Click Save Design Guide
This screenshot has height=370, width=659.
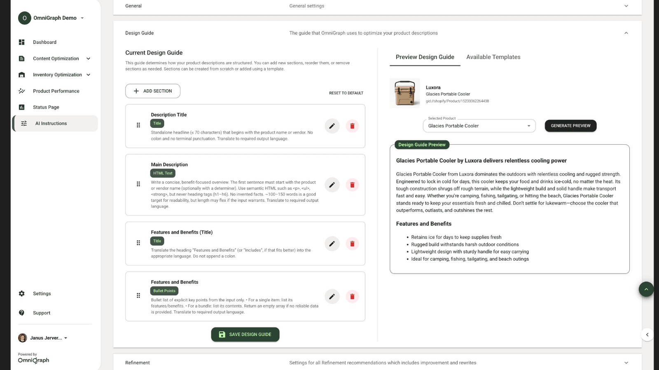click(x=245, y=334)
